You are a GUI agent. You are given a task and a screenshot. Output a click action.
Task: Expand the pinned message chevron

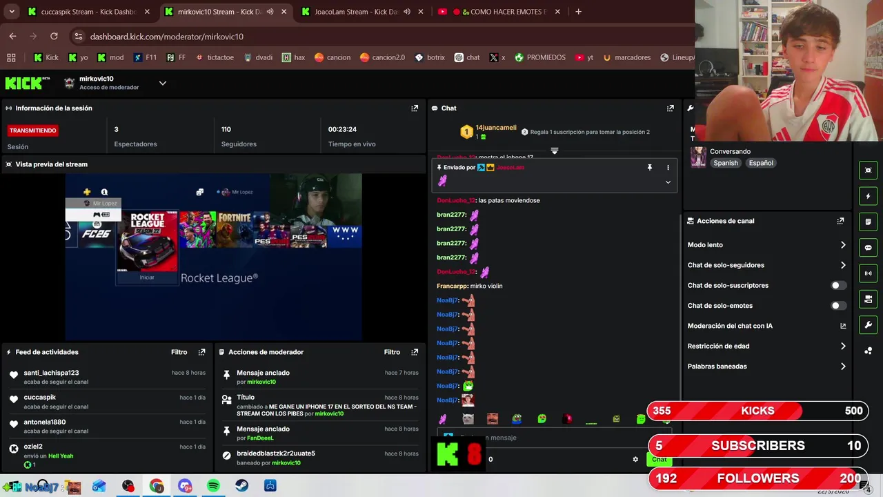(x=668, y=182)
